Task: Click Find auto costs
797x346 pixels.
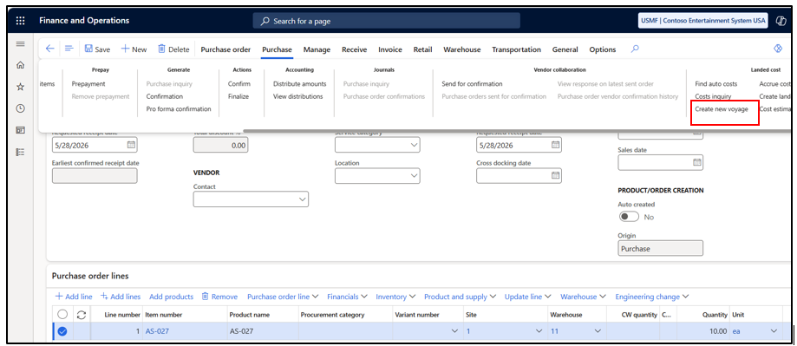Action: click(x=715, y=84)
